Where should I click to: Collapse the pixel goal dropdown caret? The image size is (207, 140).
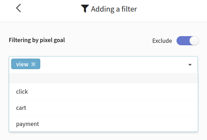click(190, 65)
